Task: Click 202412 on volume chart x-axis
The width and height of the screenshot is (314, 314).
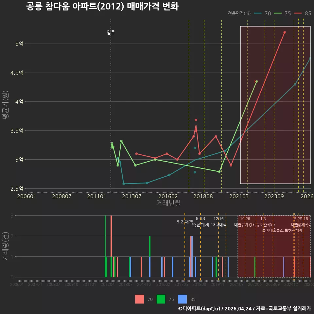Action: [x=291, y=284]
